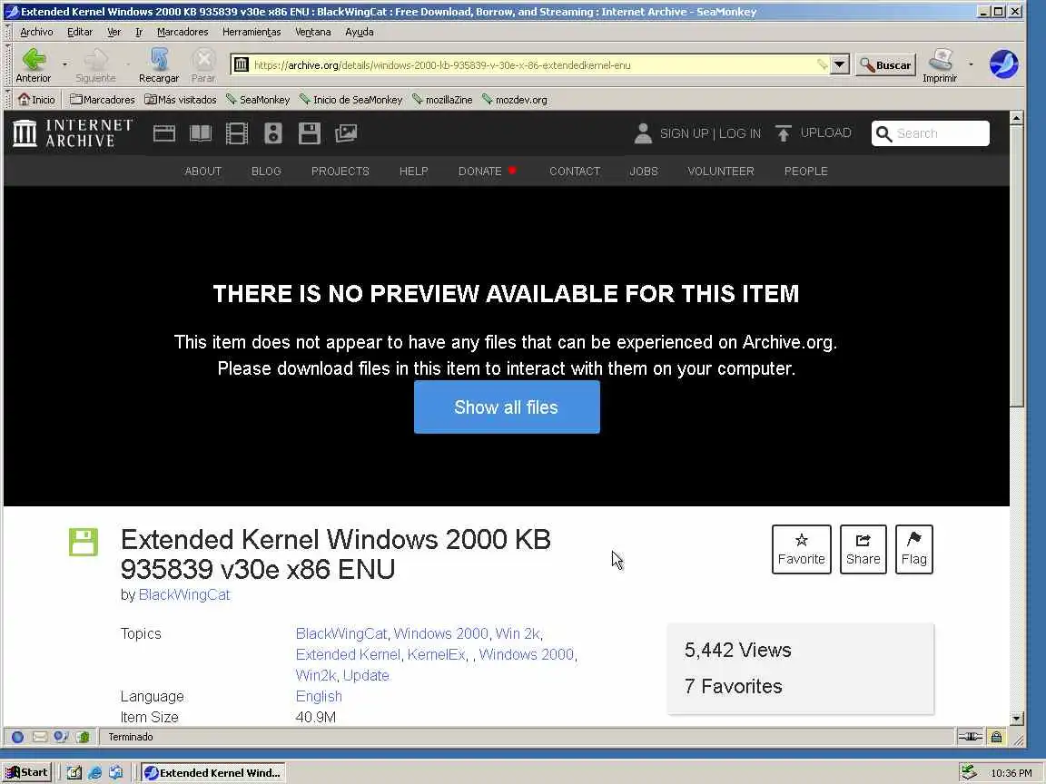
Task: Open the Video film icon
Action: coord(237,133)
